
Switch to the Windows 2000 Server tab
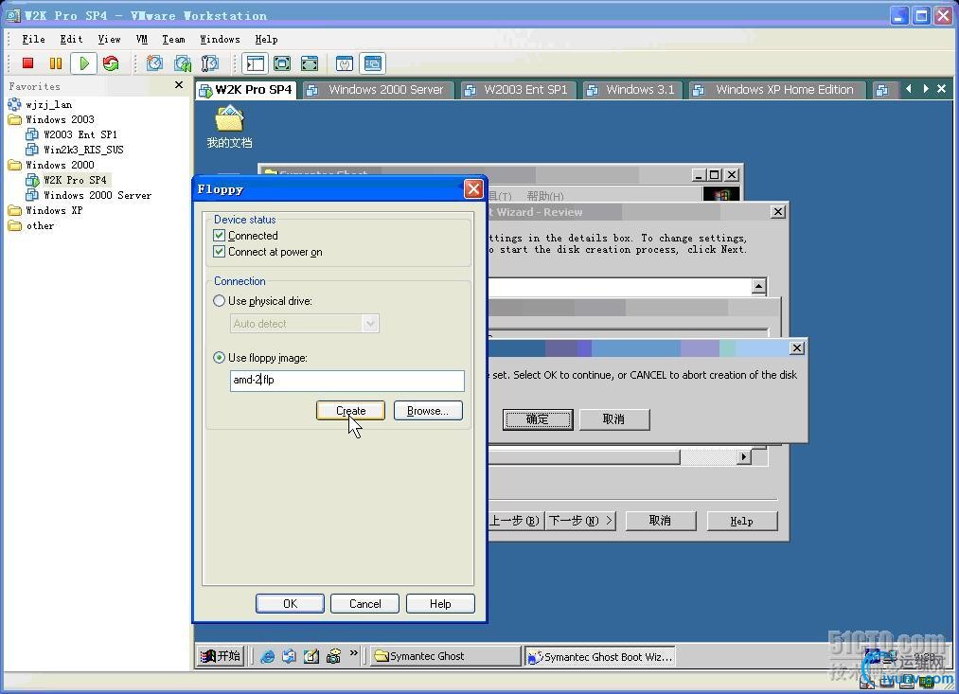[377, 90]
